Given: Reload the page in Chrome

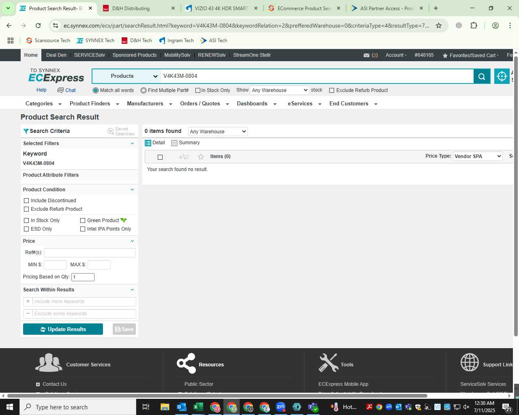Looking at the screenshot, I should point(38,26).
